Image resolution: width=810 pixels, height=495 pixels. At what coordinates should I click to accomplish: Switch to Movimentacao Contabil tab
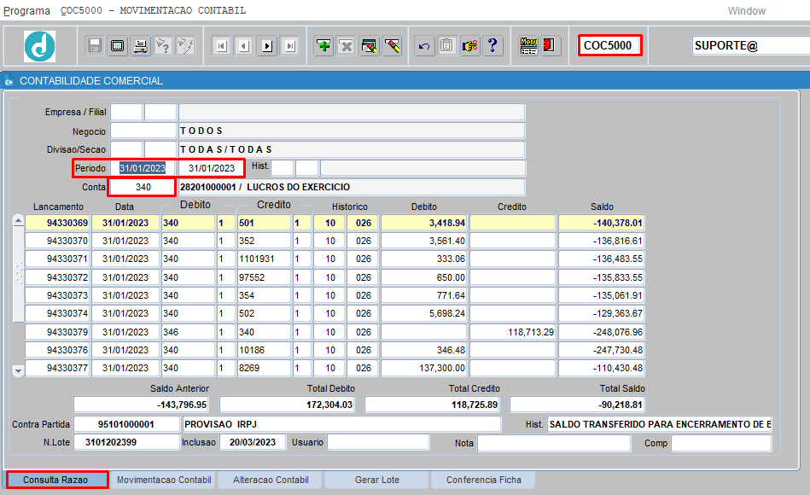tap(164, 480)
